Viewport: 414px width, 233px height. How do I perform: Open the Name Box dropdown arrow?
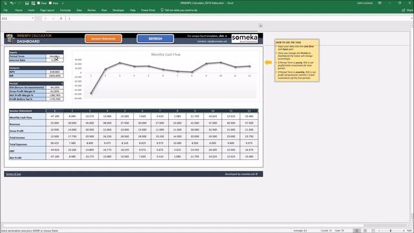click(33, 19)
